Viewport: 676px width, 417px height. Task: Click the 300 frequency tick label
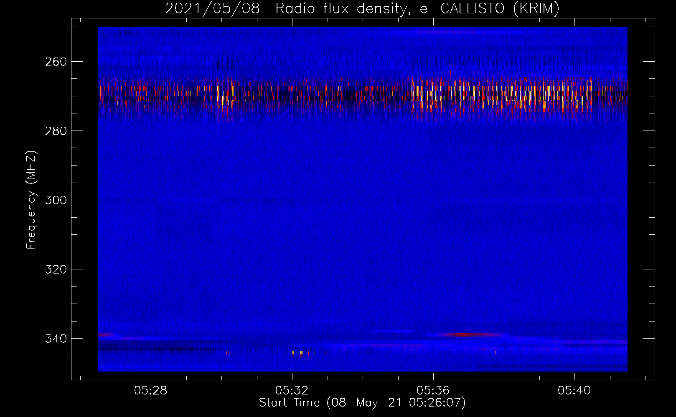pyautogui.click(x=56, y=200)
